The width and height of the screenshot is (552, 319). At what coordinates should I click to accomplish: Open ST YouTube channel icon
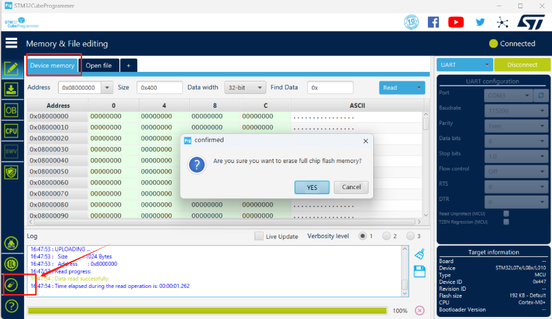(456, 22)
